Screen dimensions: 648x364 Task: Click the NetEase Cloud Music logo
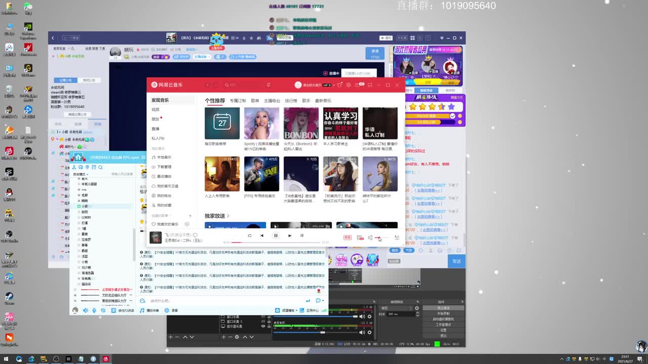pyautogui.click(x=167, y=85)
